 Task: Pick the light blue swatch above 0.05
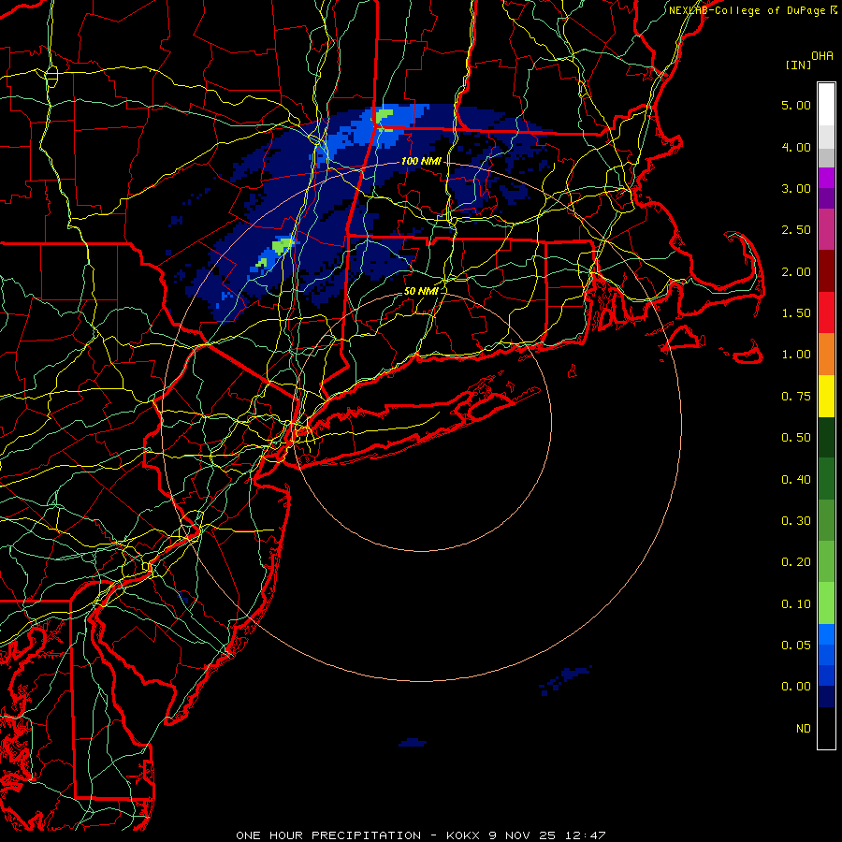point(826,634)
